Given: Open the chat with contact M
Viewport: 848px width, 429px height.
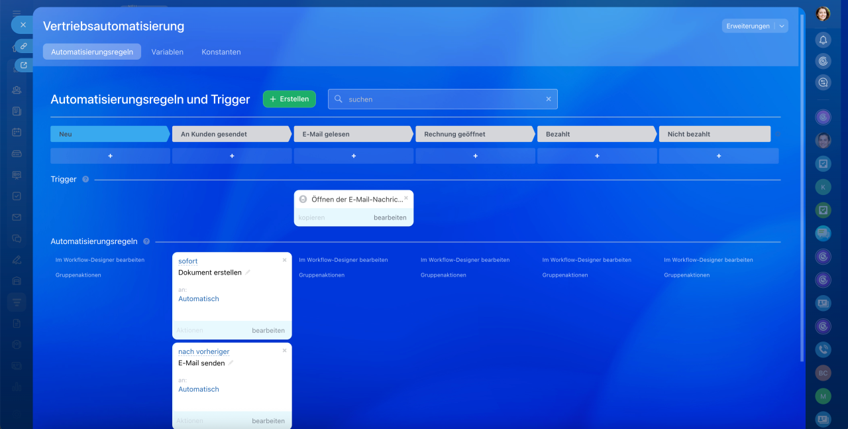Looking at the screenshot, I should [823, 396].
